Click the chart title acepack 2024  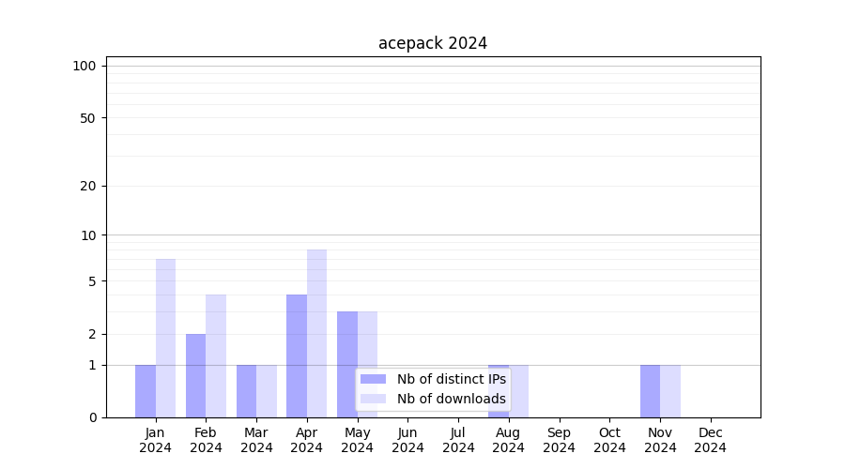432,43
